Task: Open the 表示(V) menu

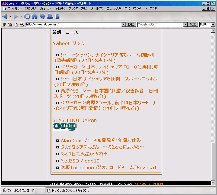Action: coord(45,8)
